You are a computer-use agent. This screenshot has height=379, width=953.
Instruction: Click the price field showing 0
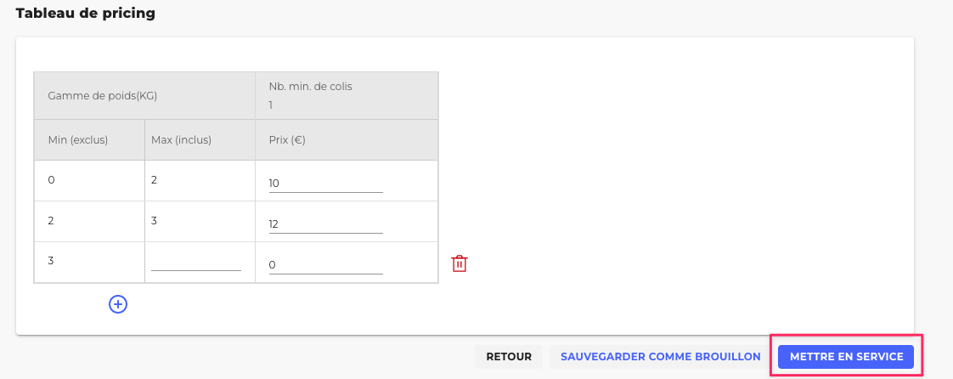click(x=325, y=265)
